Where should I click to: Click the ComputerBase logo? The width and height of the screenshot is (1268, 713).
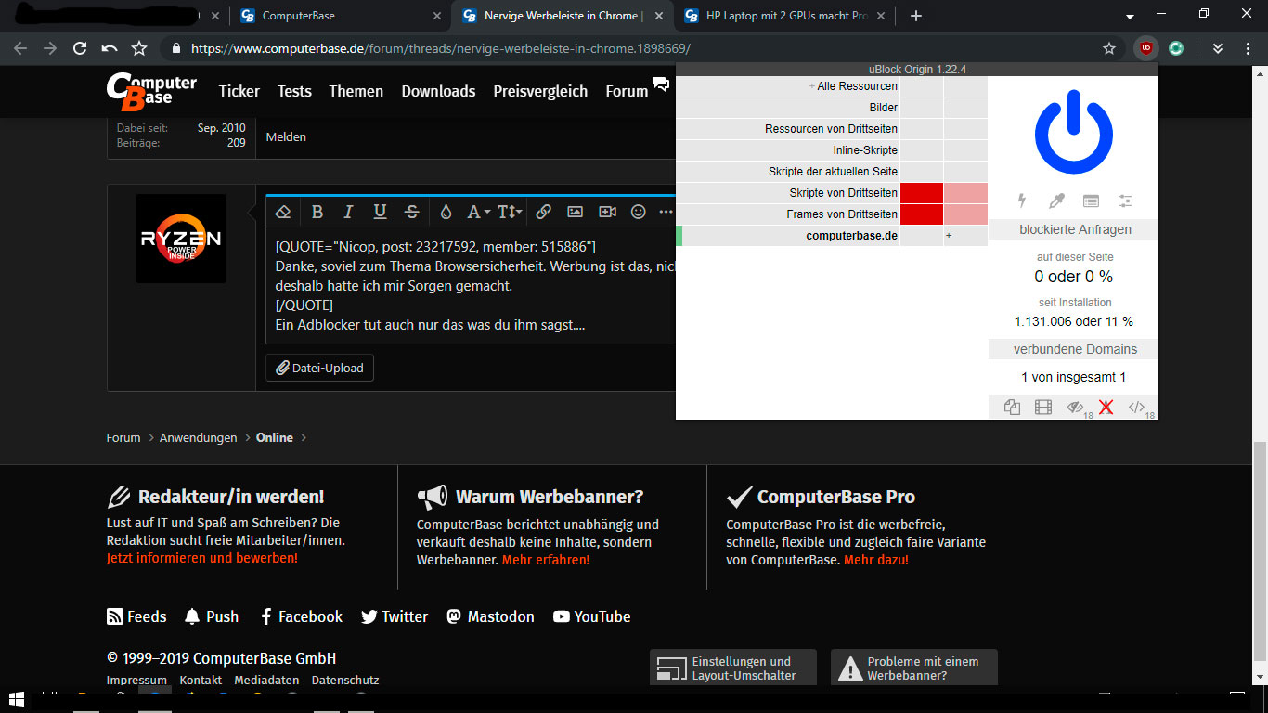point(151,91)
